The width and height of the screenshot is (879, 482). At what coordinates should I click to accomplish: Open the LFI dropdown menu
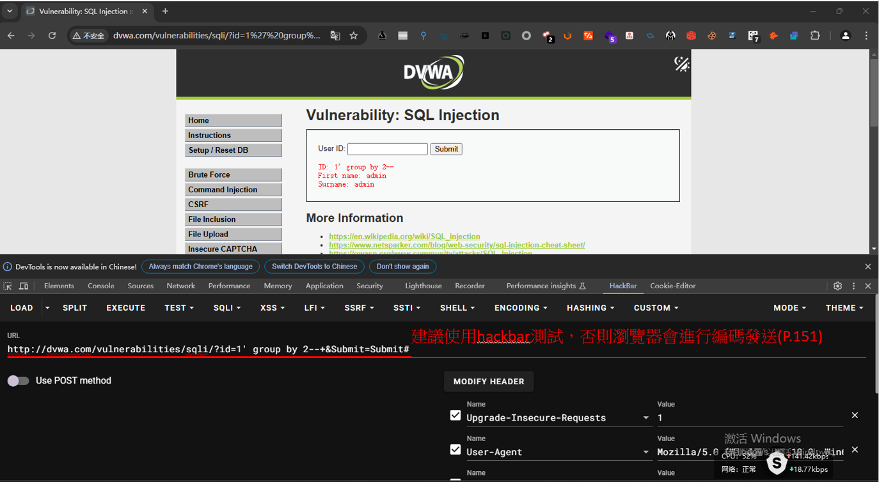[315, 307]
